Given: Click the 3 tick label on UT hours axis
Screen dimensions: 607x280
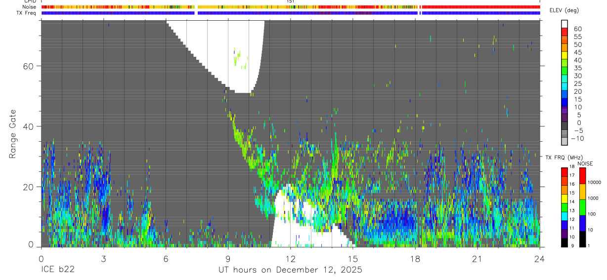Looking at the screenshot, I should pos(103,258).
